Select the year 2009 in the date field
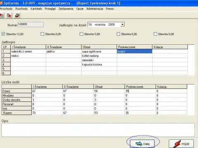Image resolution: width=198 pixels, height=148 pixels. click(111, 25)
